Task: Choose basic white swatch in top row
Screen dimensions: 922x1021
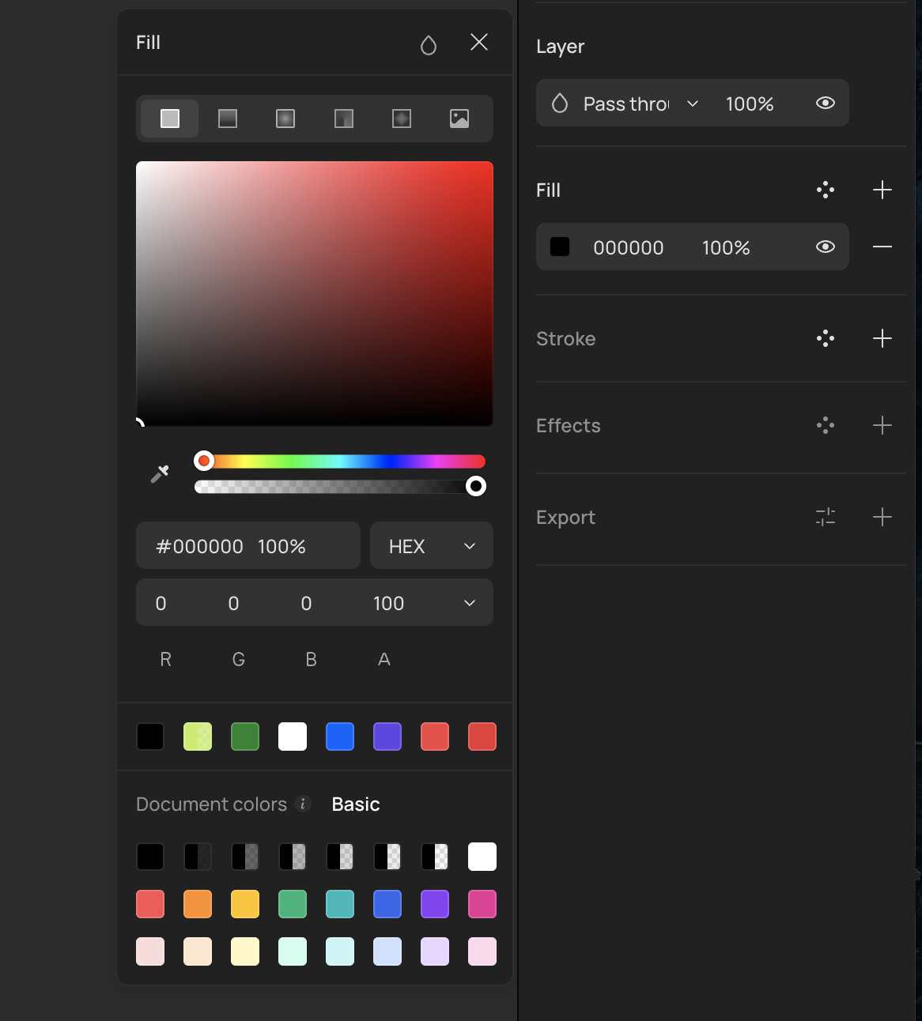Action: tap(482, 857)
